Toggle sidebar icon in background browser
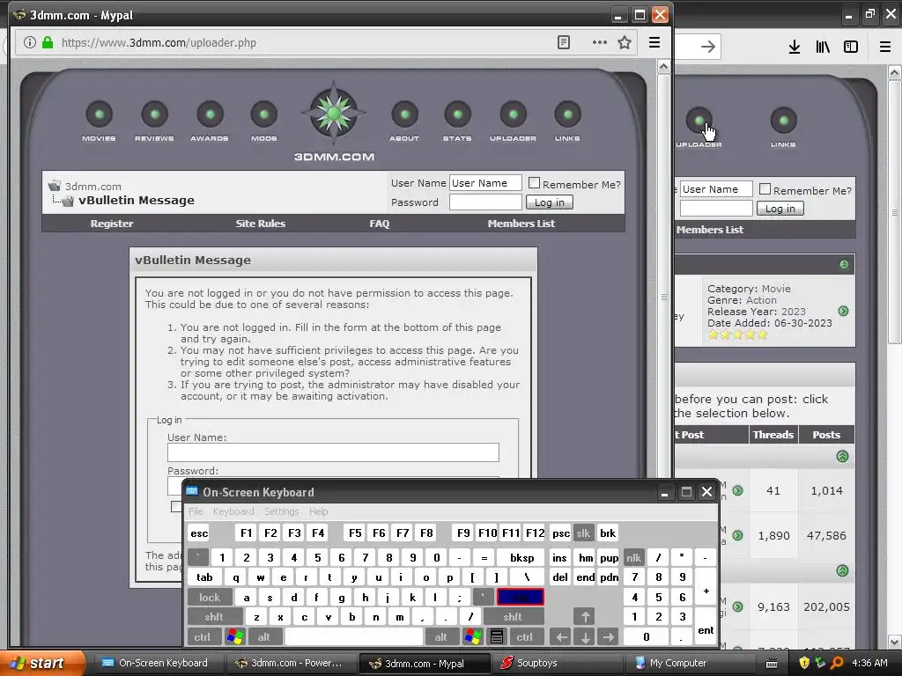This screenshot has height=676, width=902. (x=851, y=47)
